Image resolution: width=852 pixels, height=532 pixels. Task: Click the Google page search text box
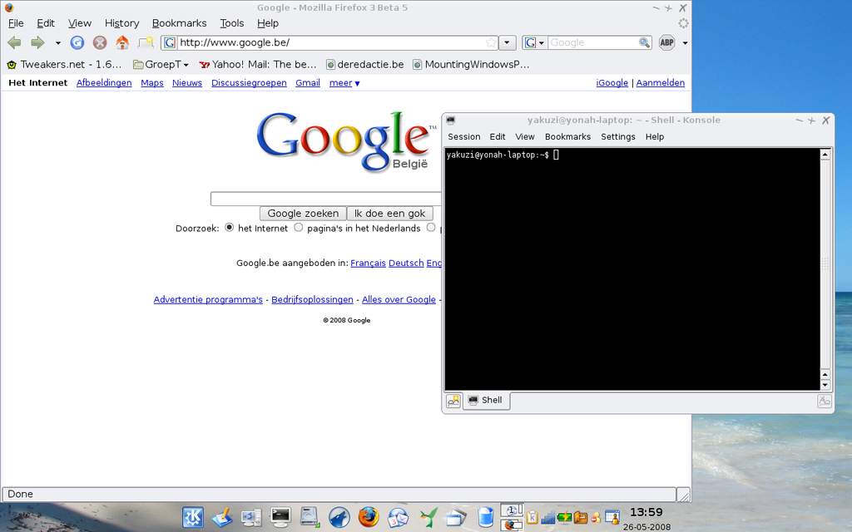pos(325,199)
